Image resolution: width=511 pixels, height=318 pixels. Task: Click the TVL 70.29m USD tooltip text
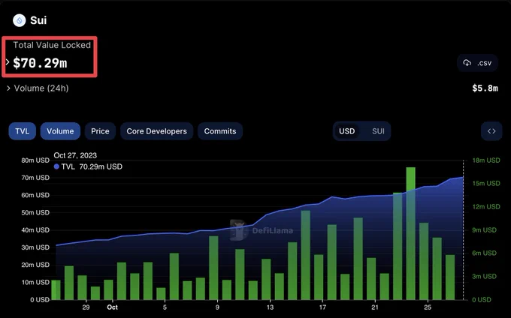[92, 166]
